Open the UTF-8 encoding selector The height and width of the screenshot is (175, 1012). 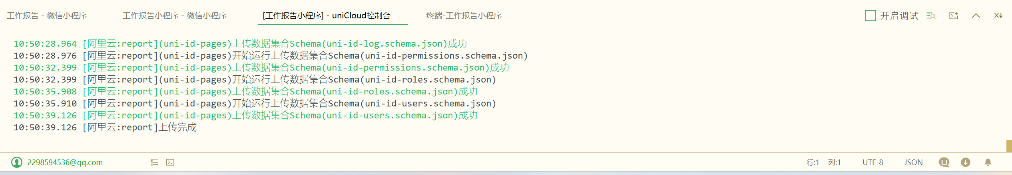pos(873,162)
